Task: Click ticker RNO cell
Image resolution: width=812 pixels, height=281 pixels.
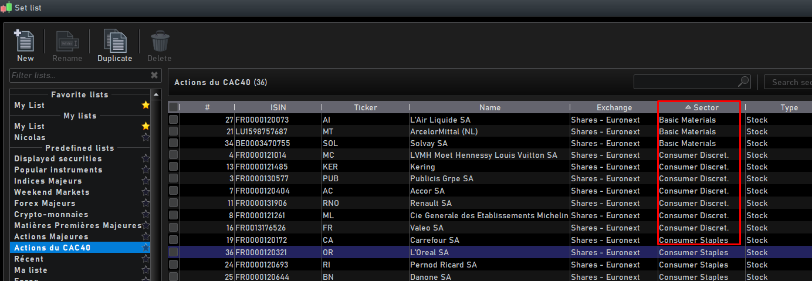Action: [331, 204]
